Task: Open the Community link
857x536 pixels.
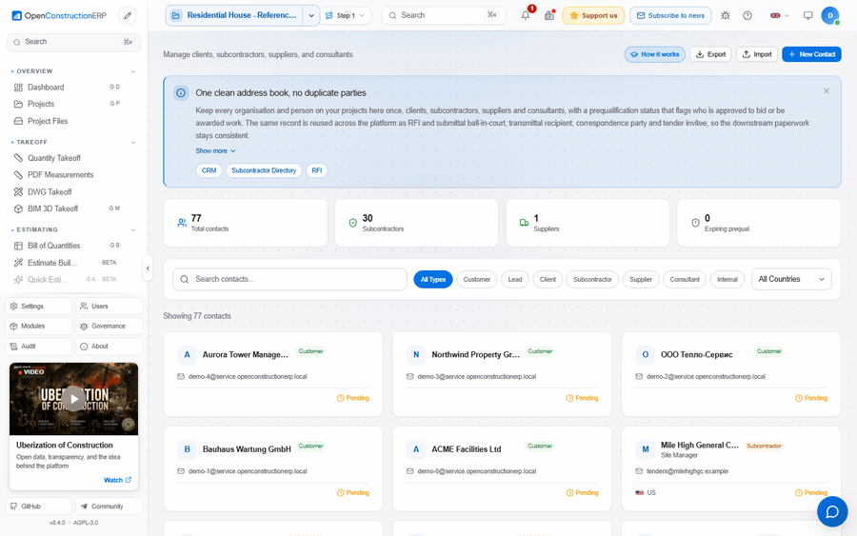Action: (110, 506)
